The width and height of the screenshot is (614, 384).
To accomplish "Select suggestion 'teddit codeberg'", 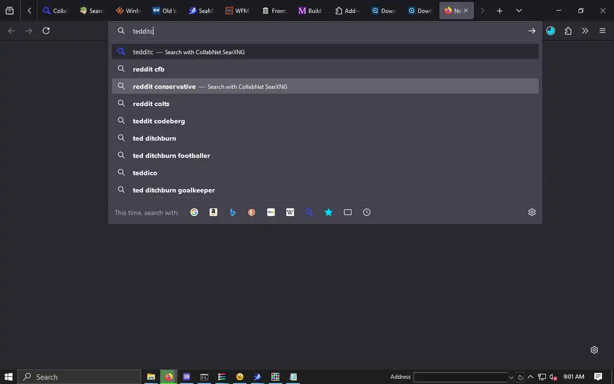I will (x=325, y=121).
